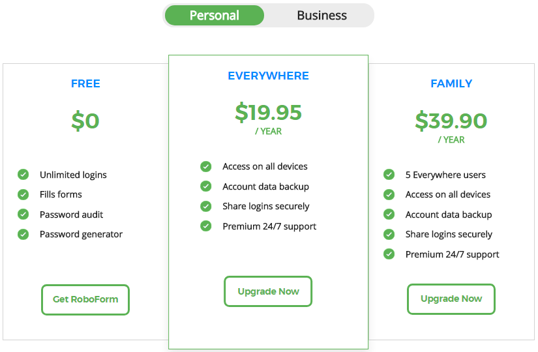The width and height of the screenshot is (538, 352).
Task: Click the $39.90 price text
Action: (451, 121)
